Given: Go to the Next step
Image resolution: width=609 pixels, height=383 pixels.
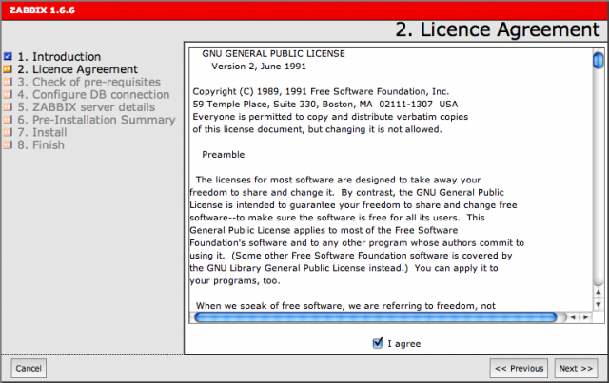Looking at the screenshot, I should click(576, 368).
